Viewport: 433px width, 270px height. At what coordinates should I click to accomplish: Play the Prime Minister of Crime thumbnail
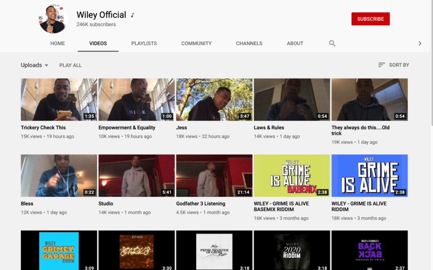[214, 250]
